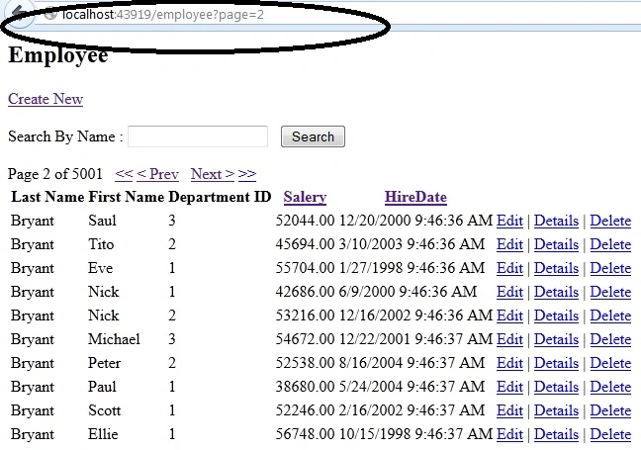Edit the Bryant Scott record
The image size is (641, 450).
pos(509,410)
